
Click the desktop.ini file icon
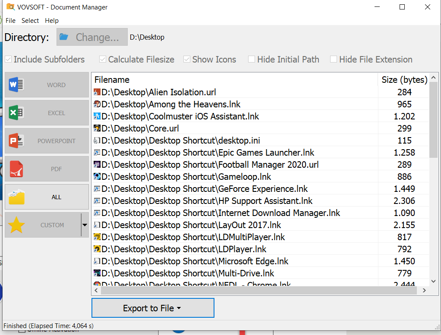97,141
